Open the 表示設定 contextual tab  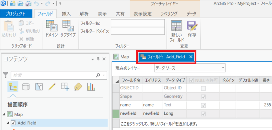pos(143,14)
